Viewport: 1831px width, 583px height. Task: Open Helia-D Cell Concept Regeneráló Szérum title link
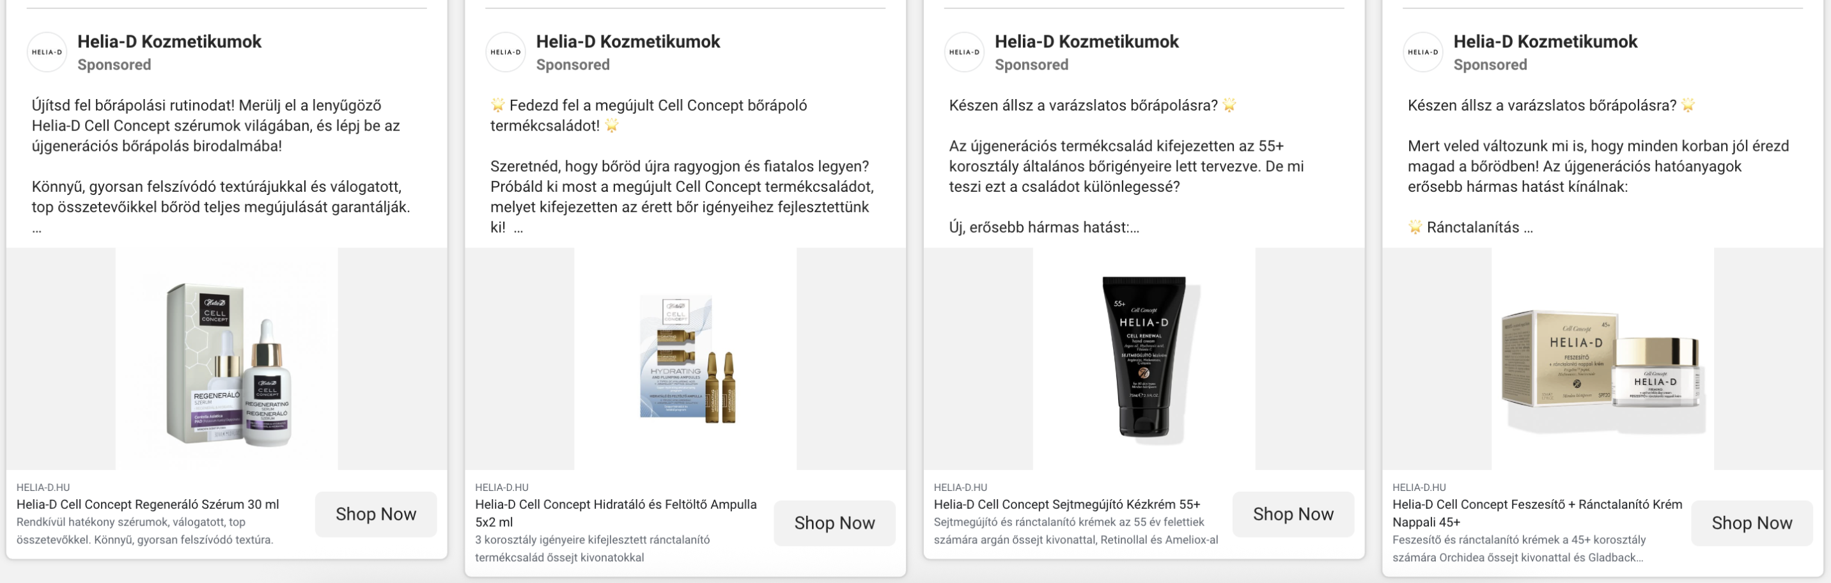click(x=148, y=504)
